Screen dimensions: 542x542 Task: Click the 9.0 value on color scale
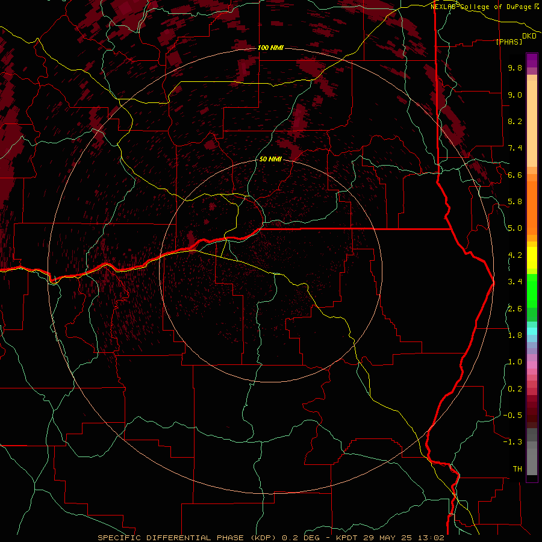pos(515,95)
